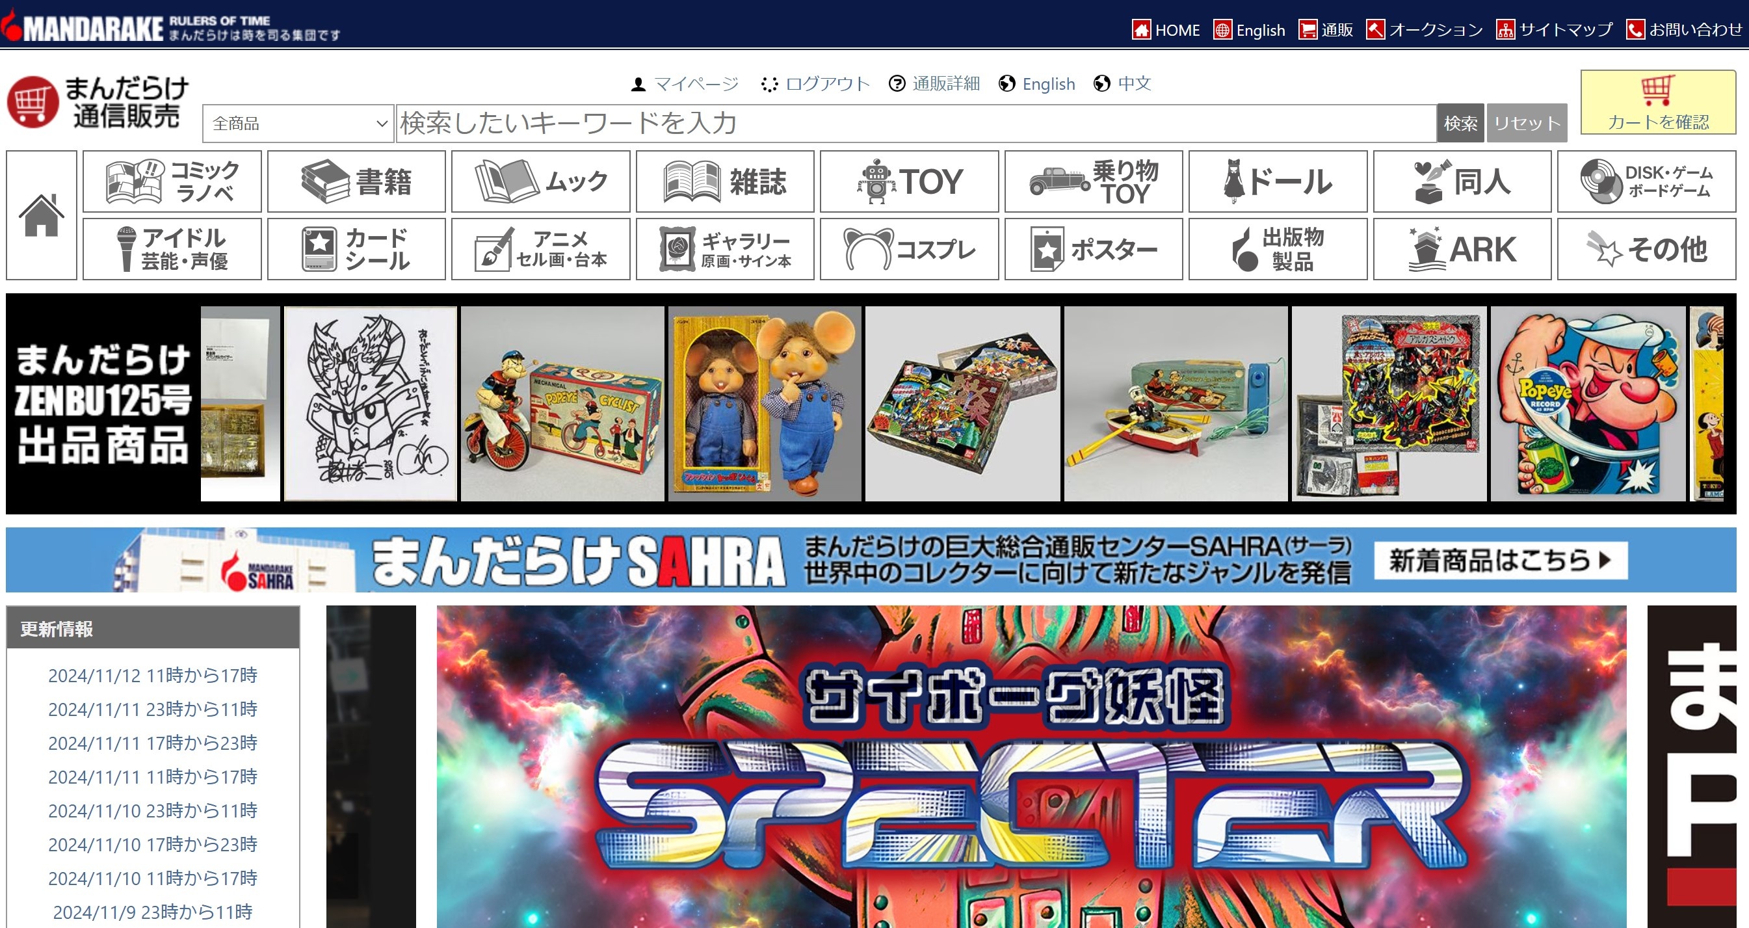Open update 2024/11/12 11時から17時

pos(153,676)
